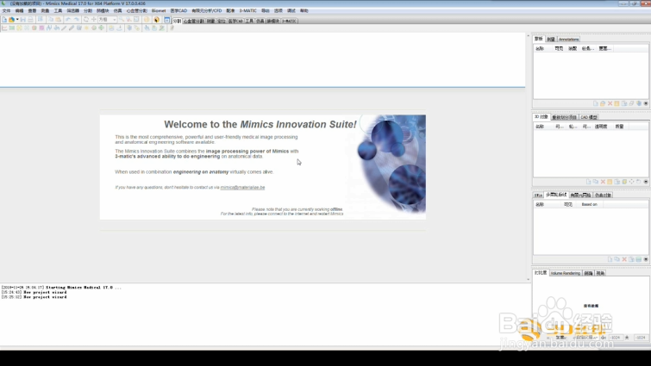This screenshot has height=366, width=651.
Task: Click the 15:25:12 New project wizard log line
Action: (x=34, y=297)
